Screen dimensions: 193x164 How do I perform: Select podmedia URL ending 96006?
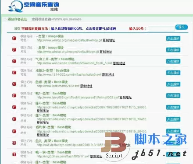point(92,107)
